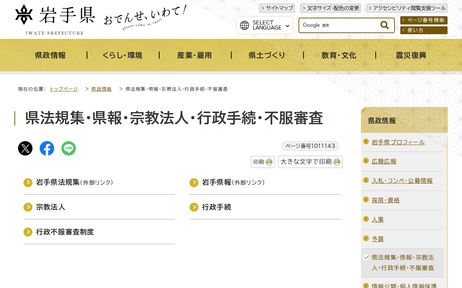Click printer icon on 印刷 button
Image resolution: width=462 pixels, height=288 pixels.
[x=269, y=162]
